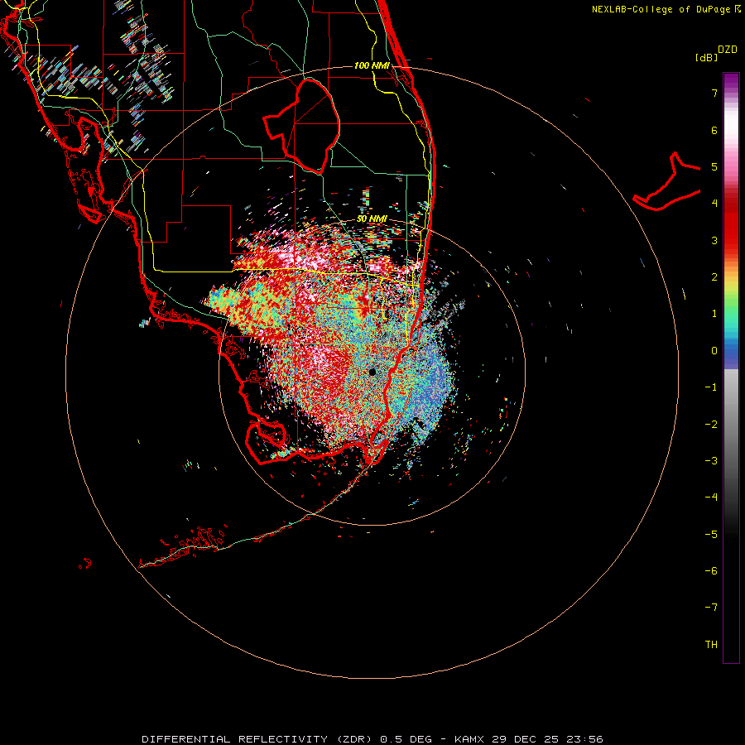The image size is (745, 745).
Task: Click the scale value 6 label
Action: click(714, 130)
